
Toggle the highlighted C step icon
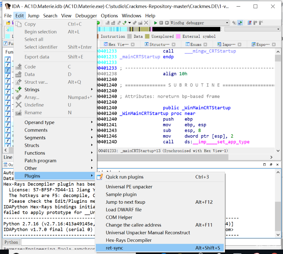[x=240, y=23]
